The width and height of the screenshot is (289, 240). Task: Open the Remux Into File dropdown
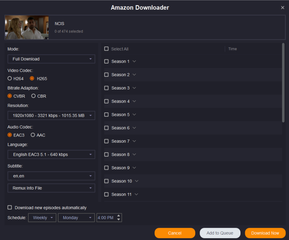pyautogui.click(x=51, y=188)
